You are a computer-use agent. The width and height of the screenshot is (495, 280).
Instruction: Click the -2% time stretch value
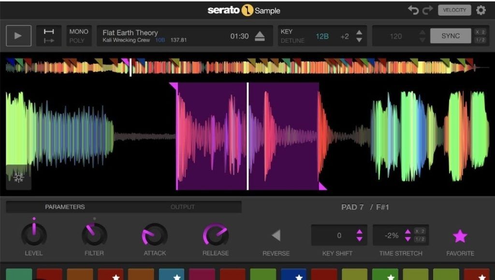tap(392, 236)
